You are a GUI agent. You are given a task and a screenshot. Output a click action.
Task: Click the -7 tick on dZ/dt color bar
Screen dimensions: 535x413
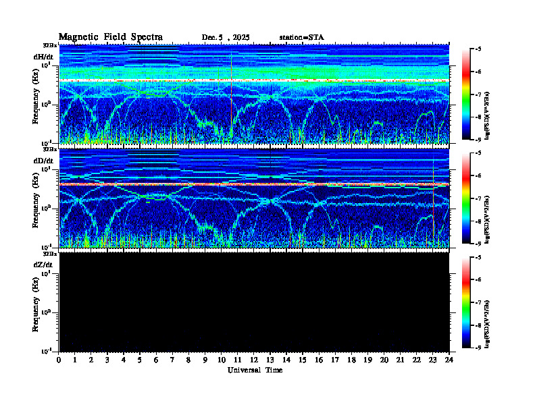pyautogui.click(x=478, y=302)
